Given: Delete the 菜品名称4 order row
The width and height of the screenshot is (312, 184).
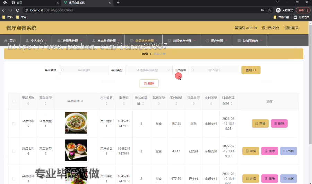Looking at the screenshot, I should pos(270,151).
